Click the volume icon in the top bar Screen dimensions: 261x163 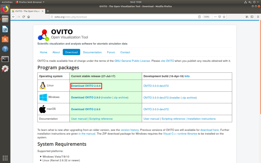pos(250,2)
